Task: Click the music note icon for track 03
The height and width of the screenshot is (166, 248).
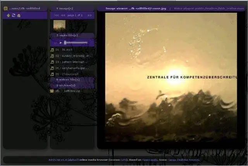Action: (x=52, y=62)
